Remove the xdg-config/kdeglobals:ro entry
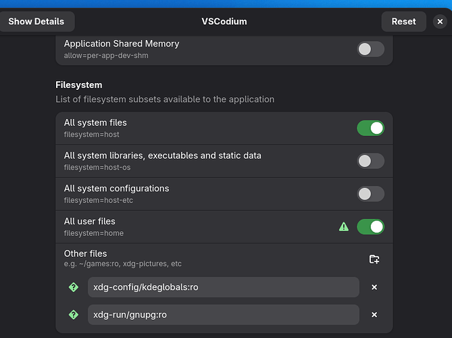Screen dimensions: 452x338 tap(374, 287)
